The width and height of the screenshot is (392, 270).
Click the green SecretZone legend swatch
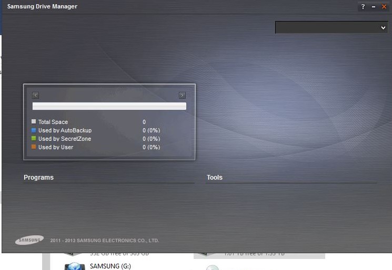coord(34,139)
